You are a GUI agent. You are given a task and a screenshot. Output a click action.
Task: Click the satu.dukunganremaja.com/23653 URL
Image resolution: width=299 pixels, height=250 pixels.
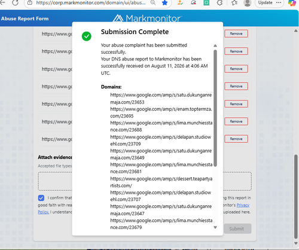tap(161, 99)
